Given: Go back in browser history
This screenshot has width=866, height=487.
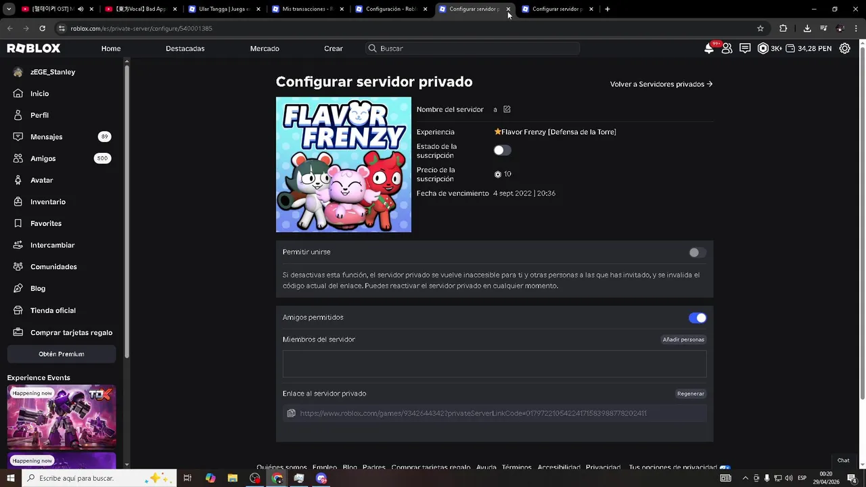Looking at the screenshot, I should point(9,28).
